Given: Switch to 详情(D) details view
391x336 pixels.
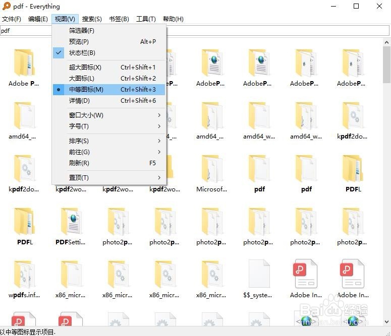Looking at the screenshot, I should [x=109, y=101].
